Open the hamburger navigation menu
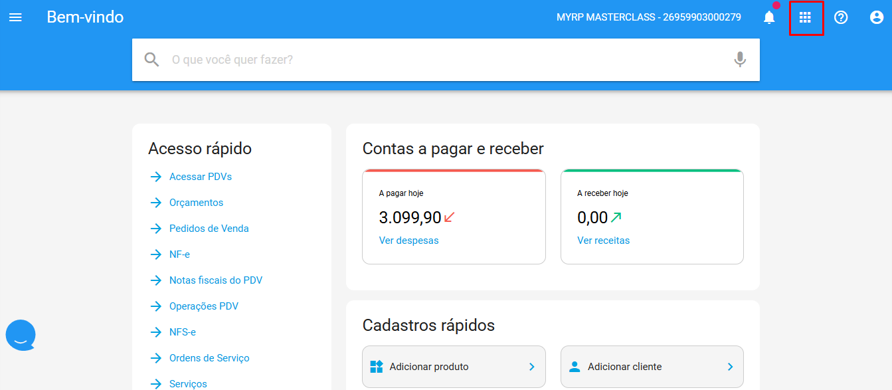The image size is (892, 390). pyautogui.click(x=15, y=17)
